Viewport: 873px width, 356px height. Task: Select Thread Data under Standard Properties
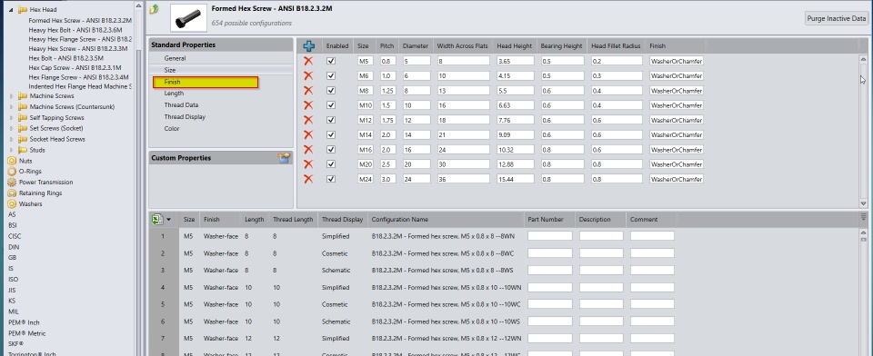coord(181,105)
